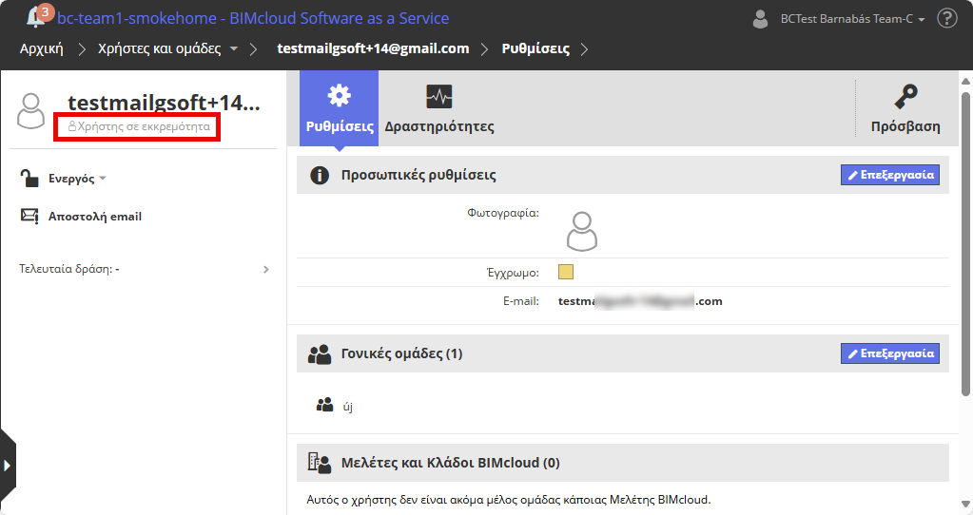Click the Activities monitor icon
Image resolution: width=973 pixels, height=515 pixels.
click(x=438, y=97)
